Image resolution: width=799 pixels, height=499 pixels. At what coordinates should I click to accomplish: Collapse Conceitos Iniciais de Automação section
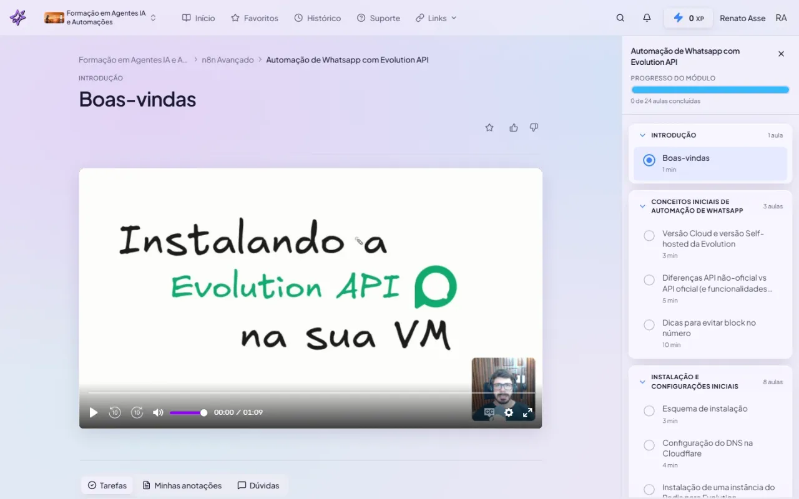pyautogui.click(x=642, y=206)
